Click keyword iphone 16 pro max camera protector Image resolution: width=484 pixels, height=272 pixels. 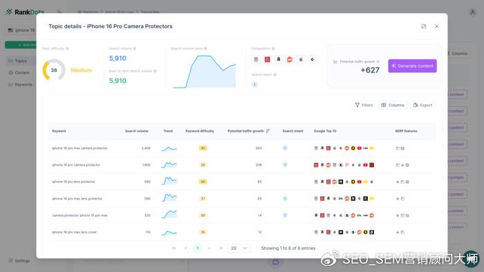click(80, 148)
